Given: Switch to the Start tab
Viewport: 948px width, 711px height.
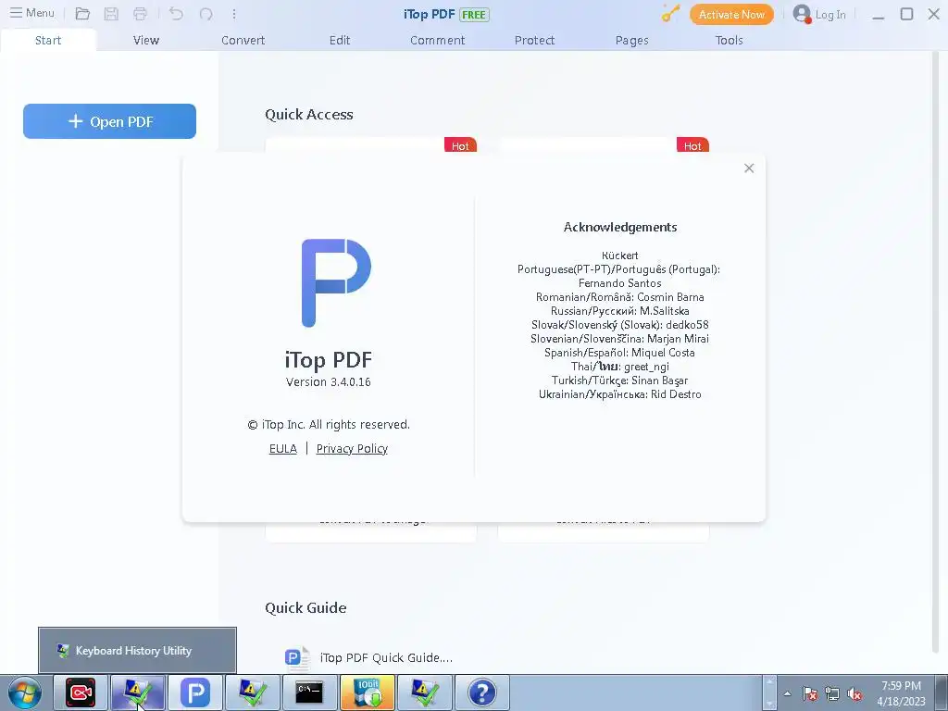Looking at the screenshot, I should coord(48,41).
